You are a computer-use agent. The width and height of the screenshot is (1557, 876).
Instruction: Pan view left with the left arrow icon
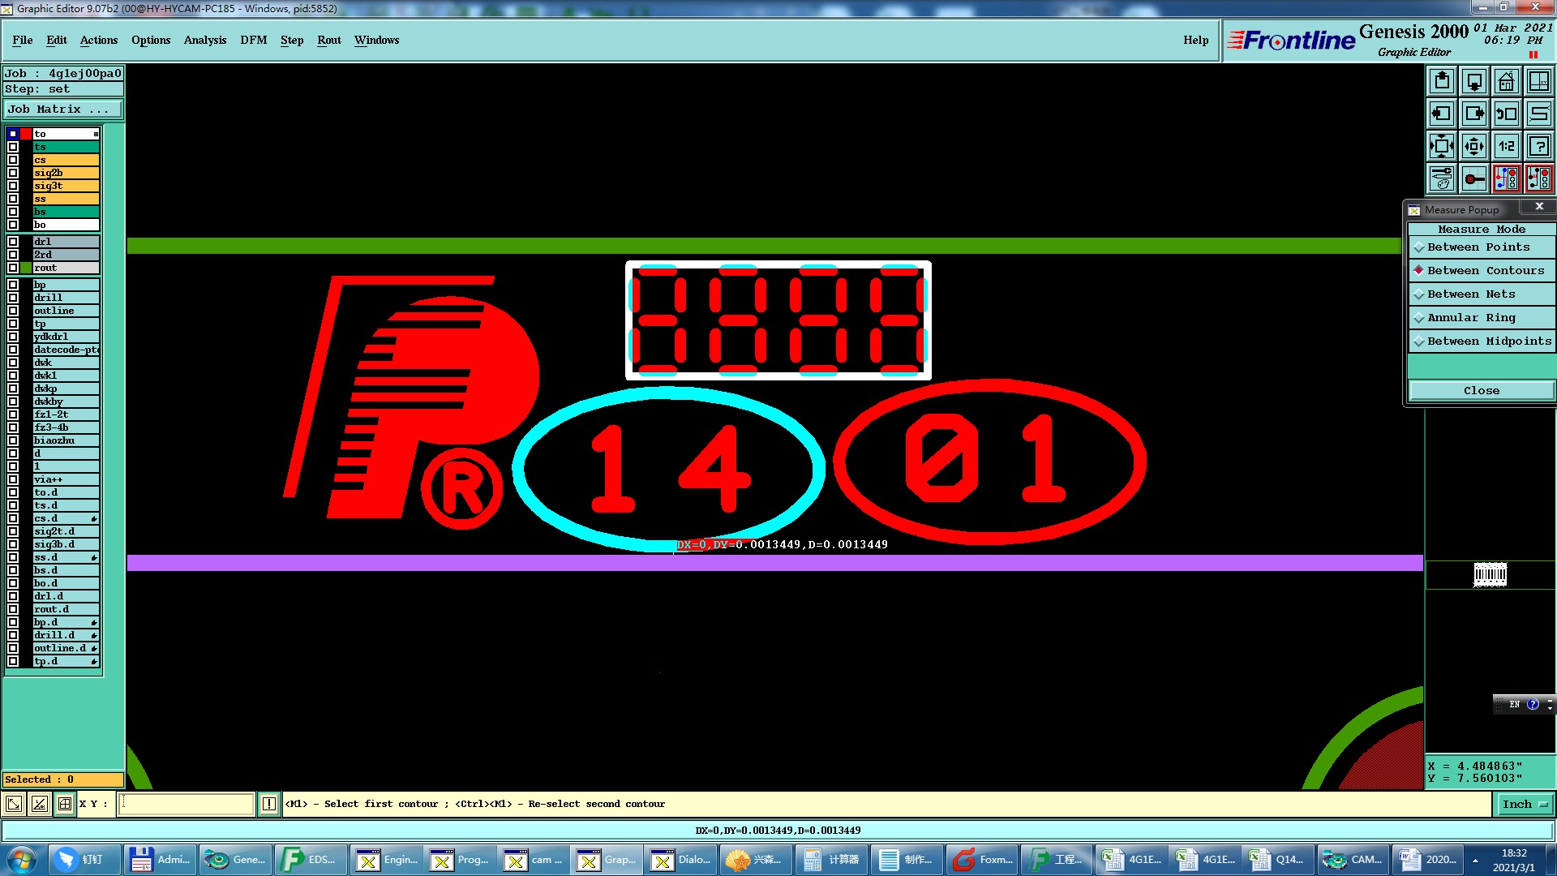(x=1442, y=114)
